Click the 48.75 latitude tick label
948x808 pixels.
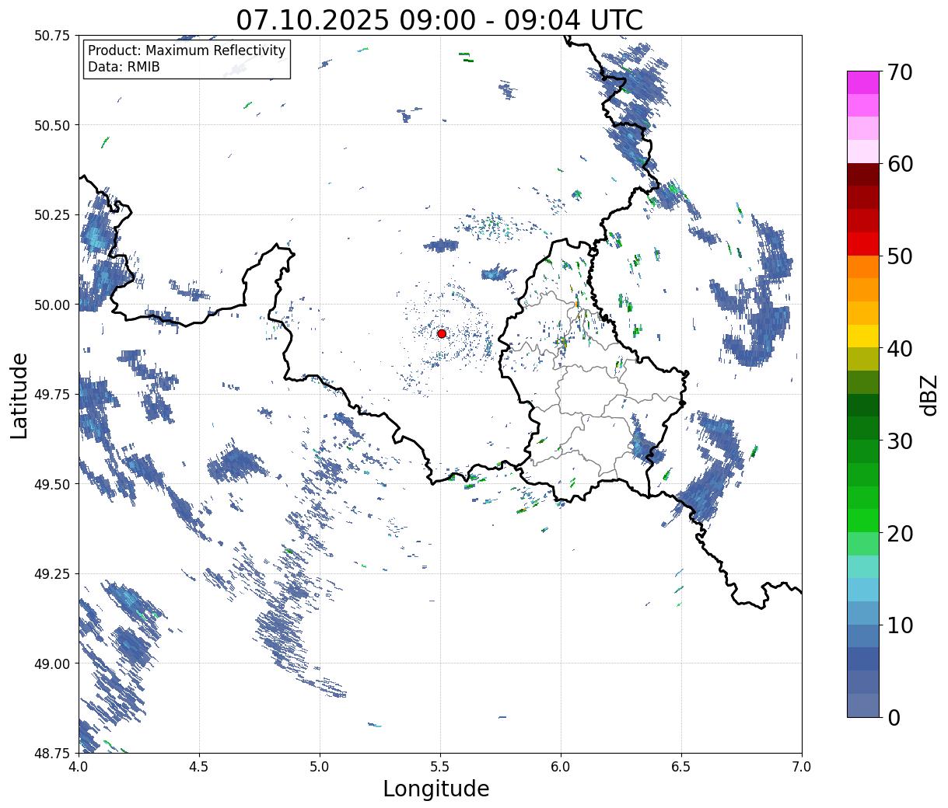52,753
